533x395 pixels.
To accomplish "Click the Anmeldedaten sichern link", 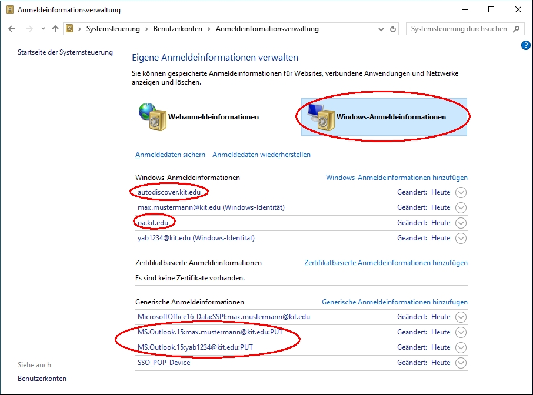I will click(x=171, y=155).
